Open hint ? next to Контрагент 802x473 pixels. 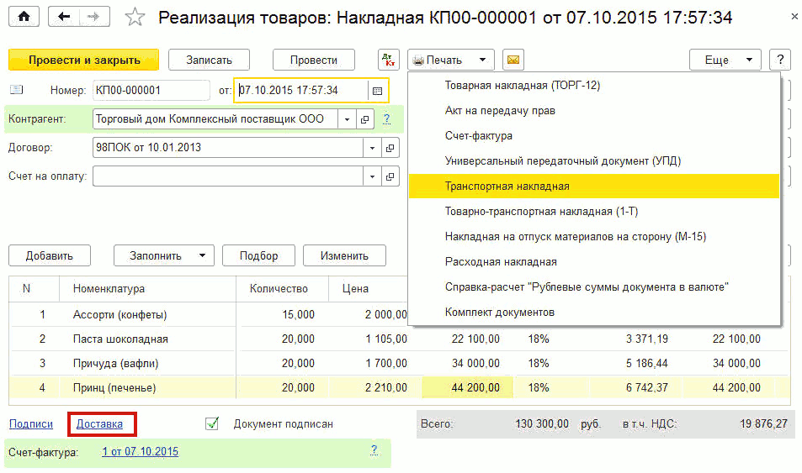tap(386, 118)
